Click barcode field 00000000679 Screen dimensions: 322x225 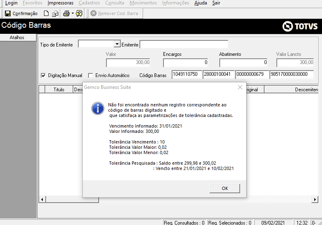click(252, 74)
